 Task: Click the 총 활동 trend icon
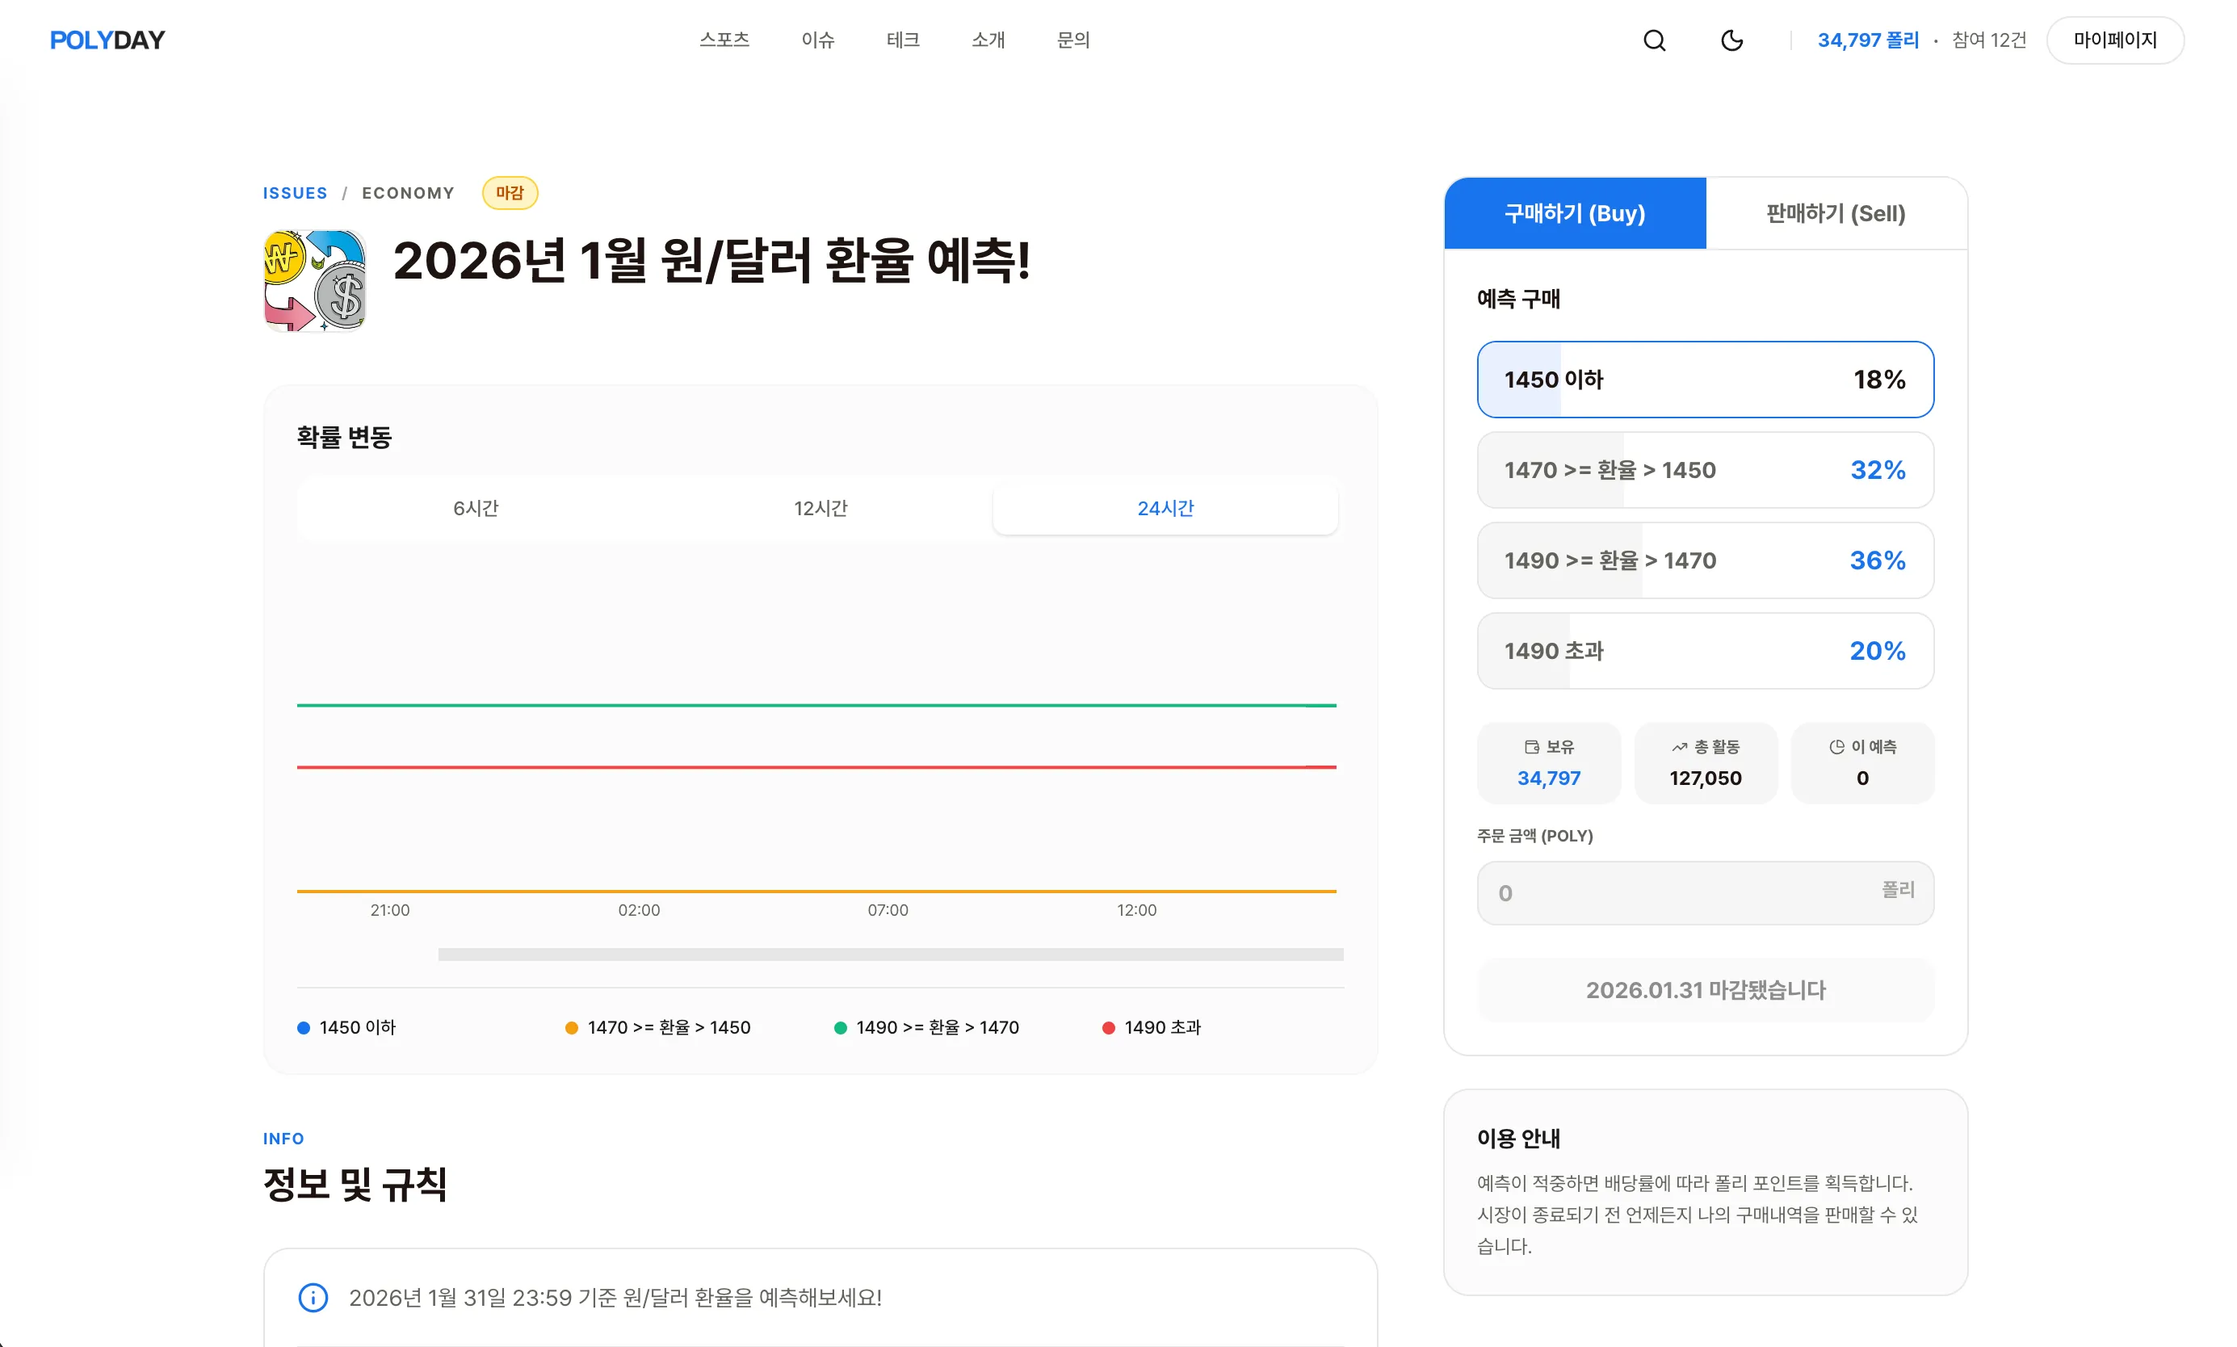coord(1680,747)
